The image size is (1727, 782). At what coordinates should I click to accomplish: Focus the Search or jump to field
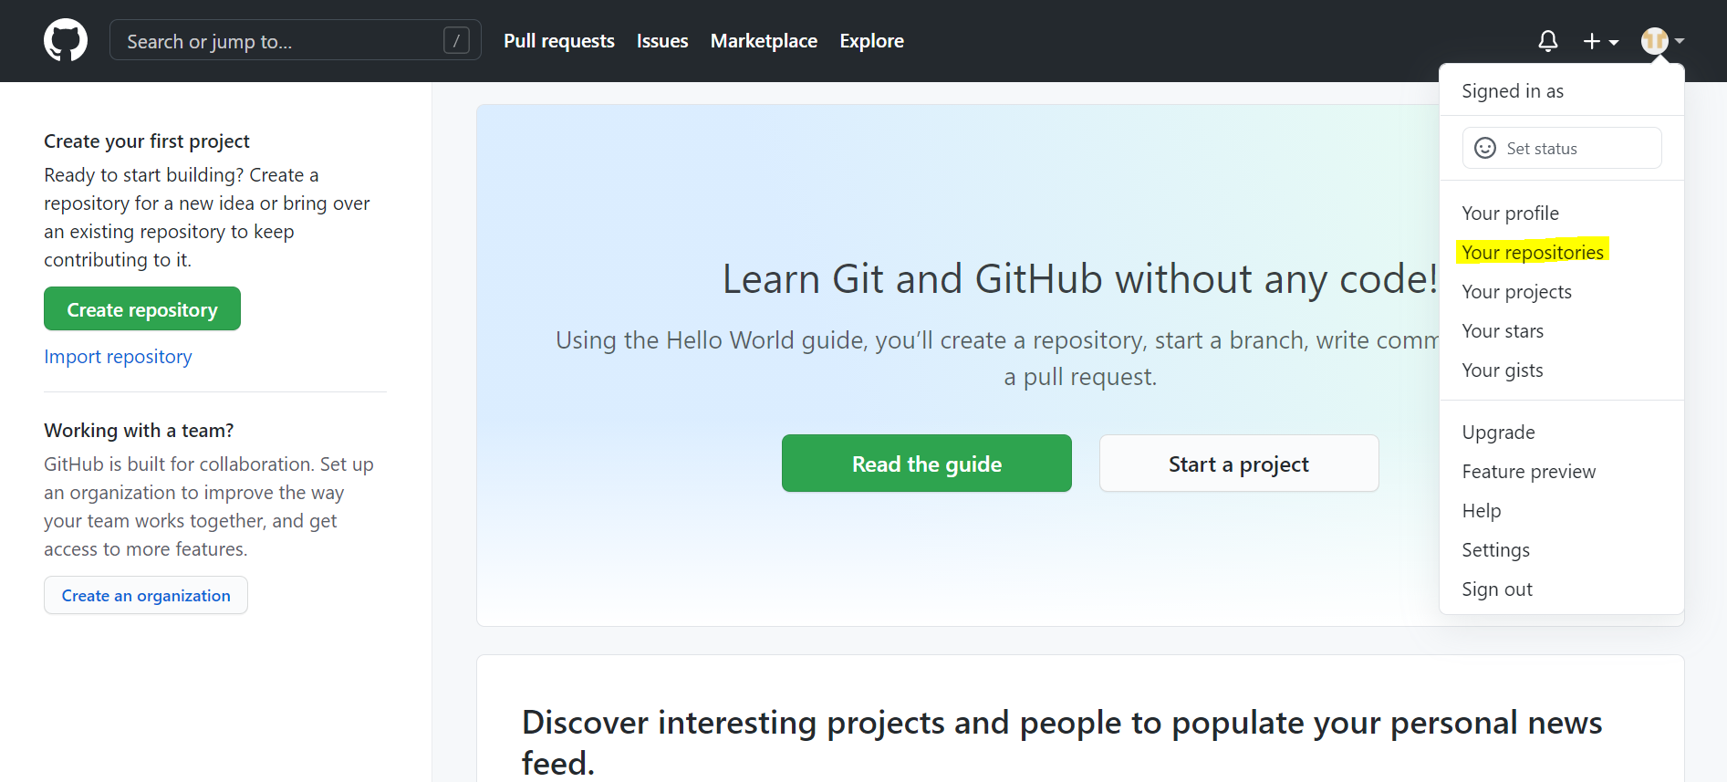(295, 41)
